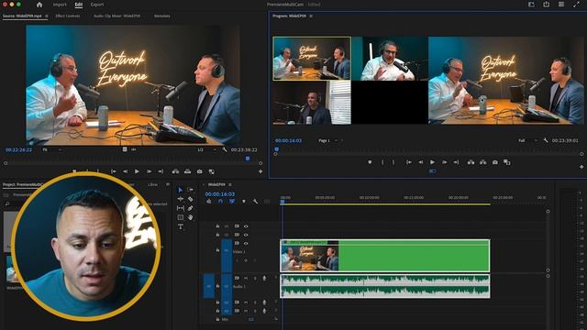The width and height of the screenshot is (587, 330).
Task: Toggle lock on Audio 1 track
Action: (217, 286)
